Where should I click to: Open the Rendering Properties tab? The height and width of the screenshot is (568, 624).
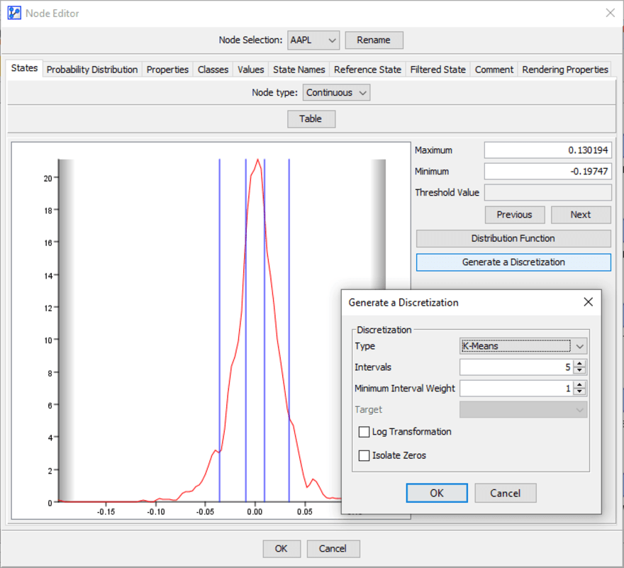(565, 69)
